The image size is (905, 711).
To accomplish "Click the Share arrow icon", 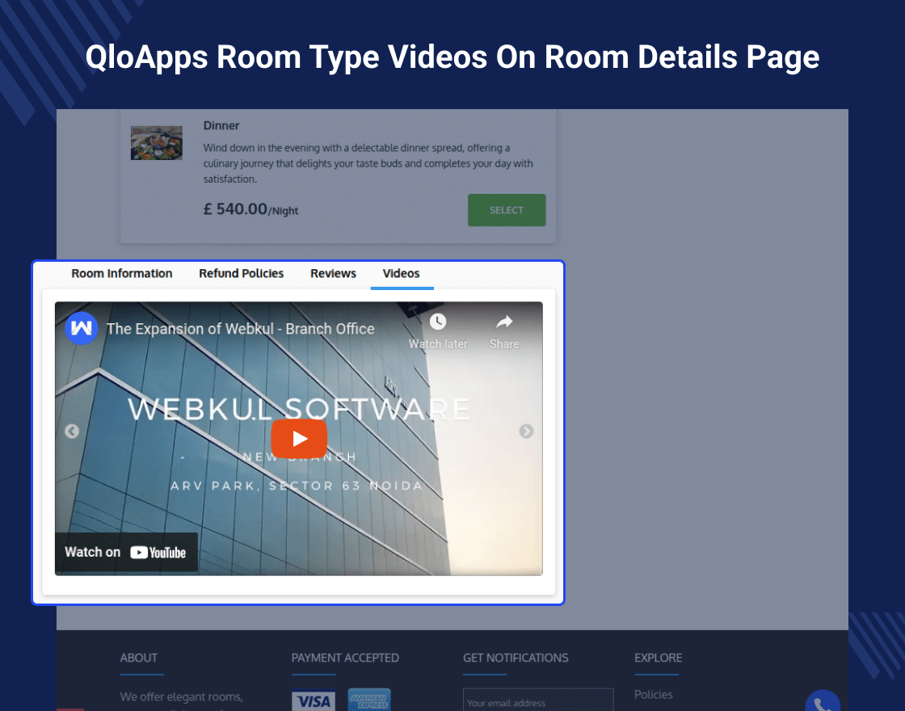I will coord(504,322).
